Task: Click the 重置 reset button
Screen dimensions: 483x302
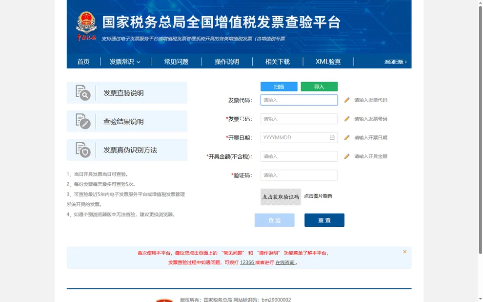Action: pyautogui.click(x=324, y=220)
